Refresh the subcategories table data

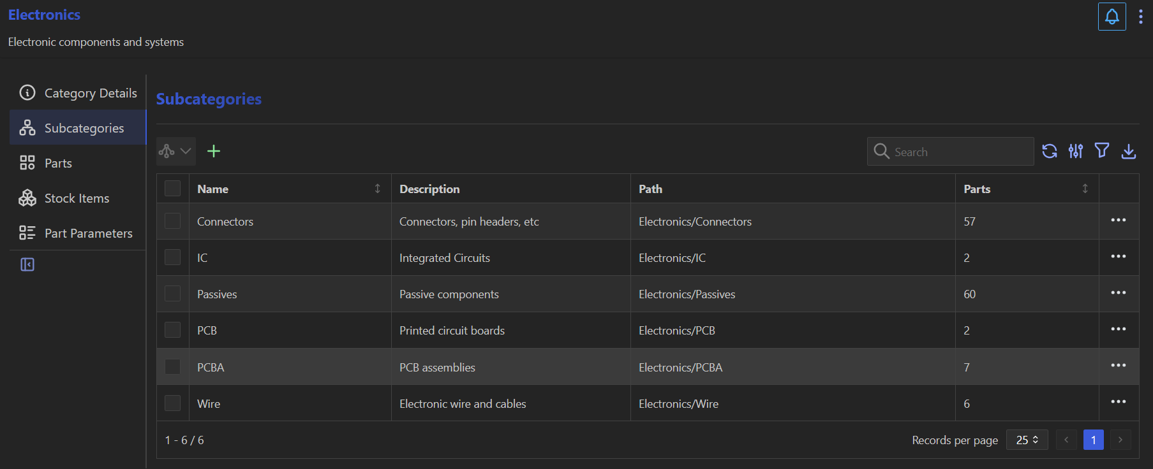tap(1050, 151)
